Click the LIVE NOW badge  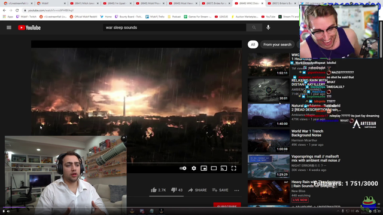click(300, 200)
